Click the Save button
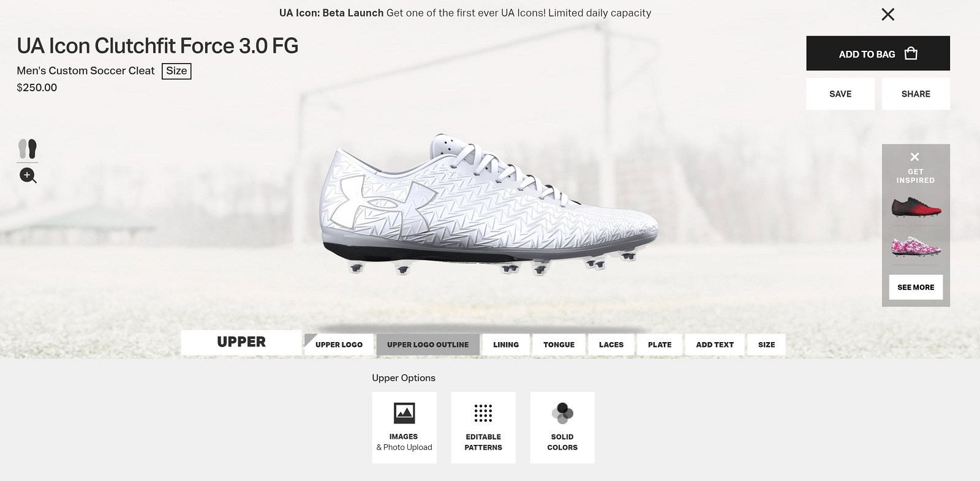The height and width of the screenshot is (481, 980). click(840, 94)
